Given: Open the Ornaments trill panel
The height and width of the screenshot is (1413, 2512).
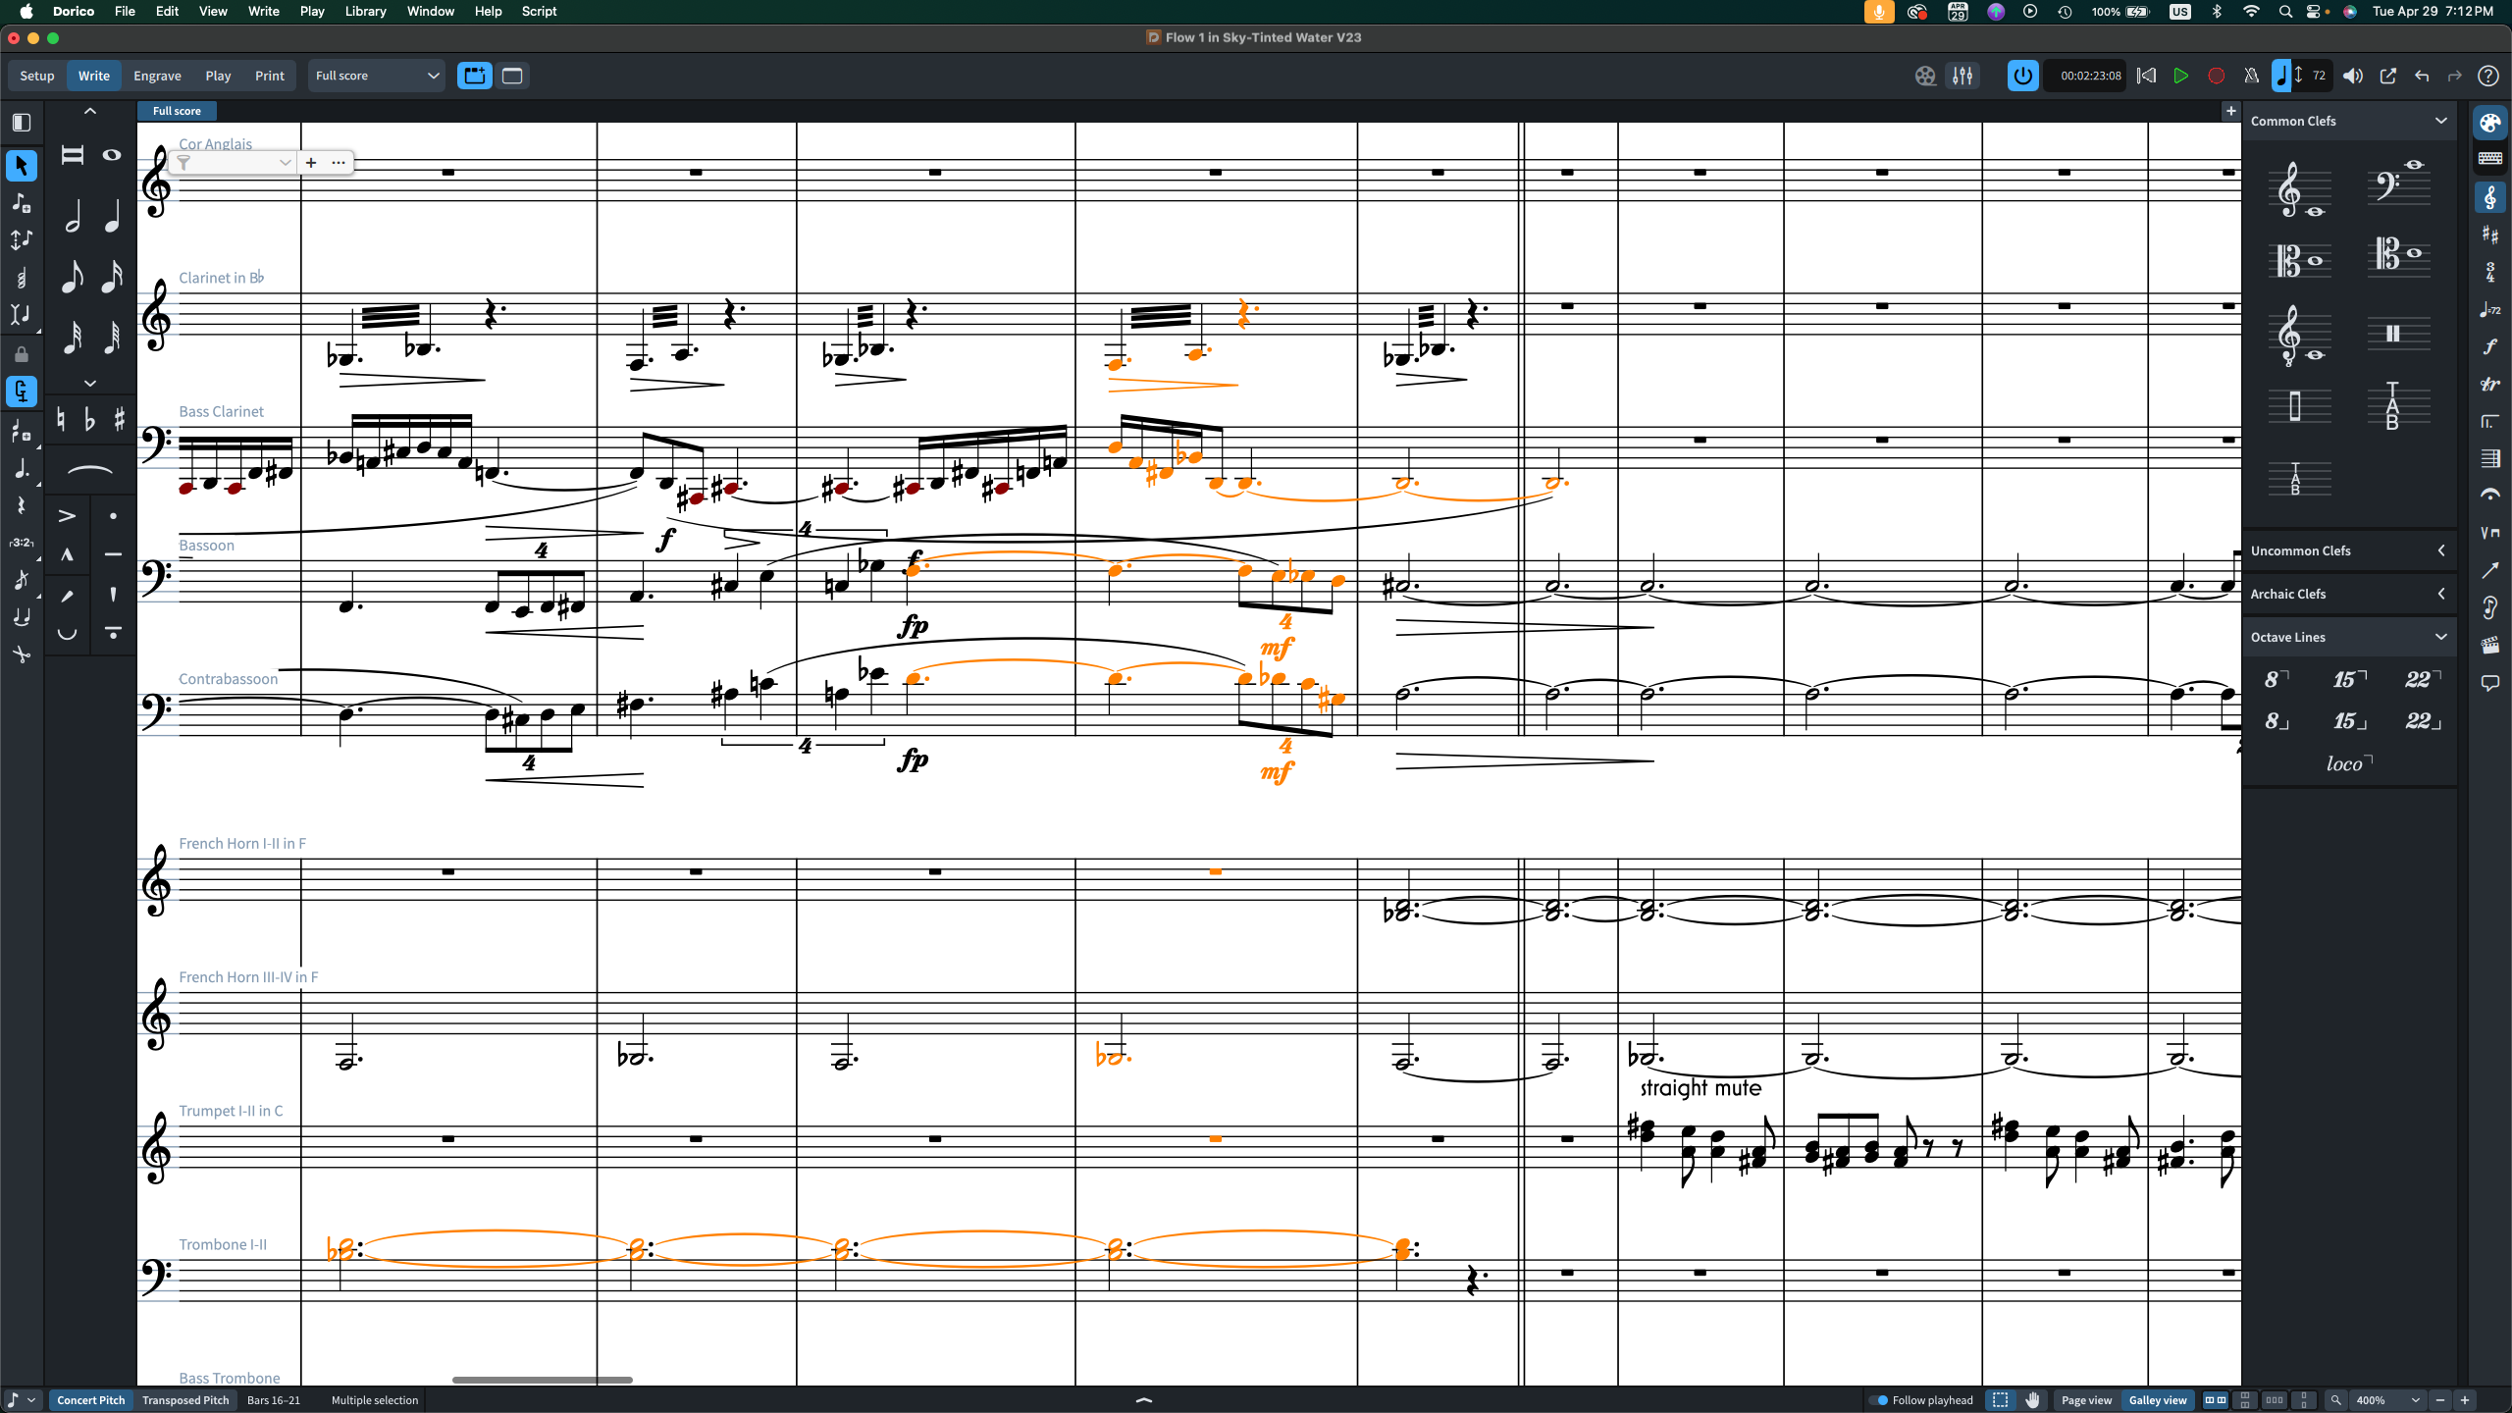Looking at the screenshot, I should (2489, 384).
